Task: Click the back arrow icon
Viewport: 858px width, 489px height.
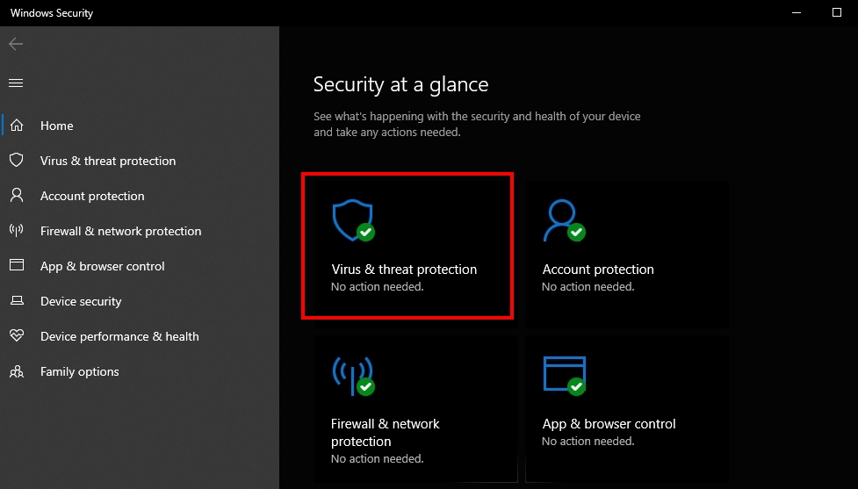Action: 16,44
